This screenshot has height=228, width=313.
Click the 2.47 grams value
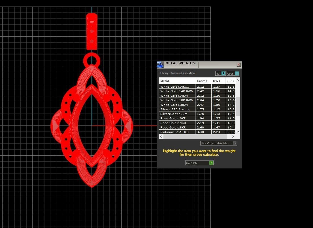point(201,105)
